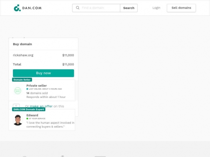Viewport: 210px width, 157px height.
Task: Click the green at-your-service status dot
Action: point(27,119)
